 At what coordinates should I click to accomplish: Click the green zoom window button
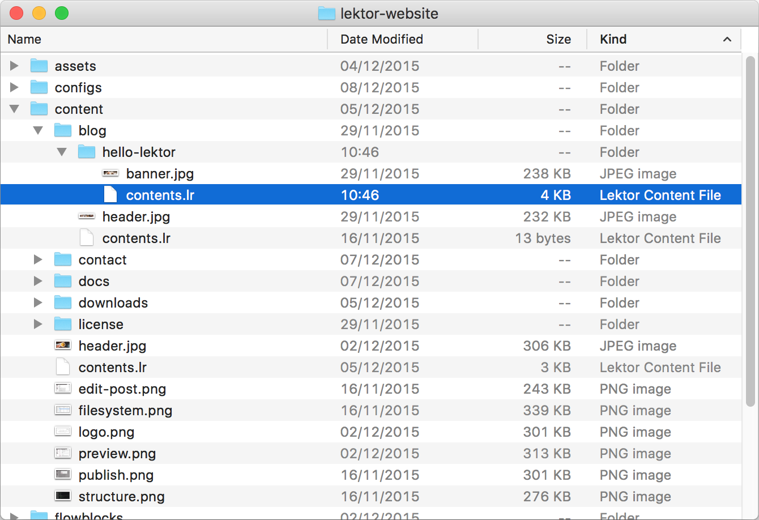(62, 13)
